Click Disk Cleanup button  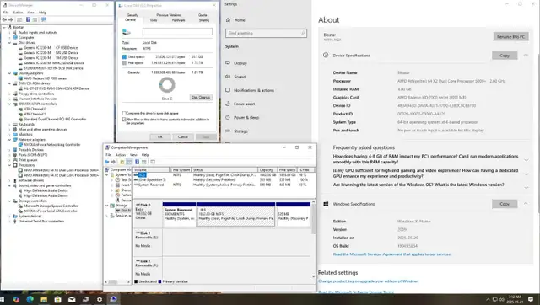pos(201,97)
